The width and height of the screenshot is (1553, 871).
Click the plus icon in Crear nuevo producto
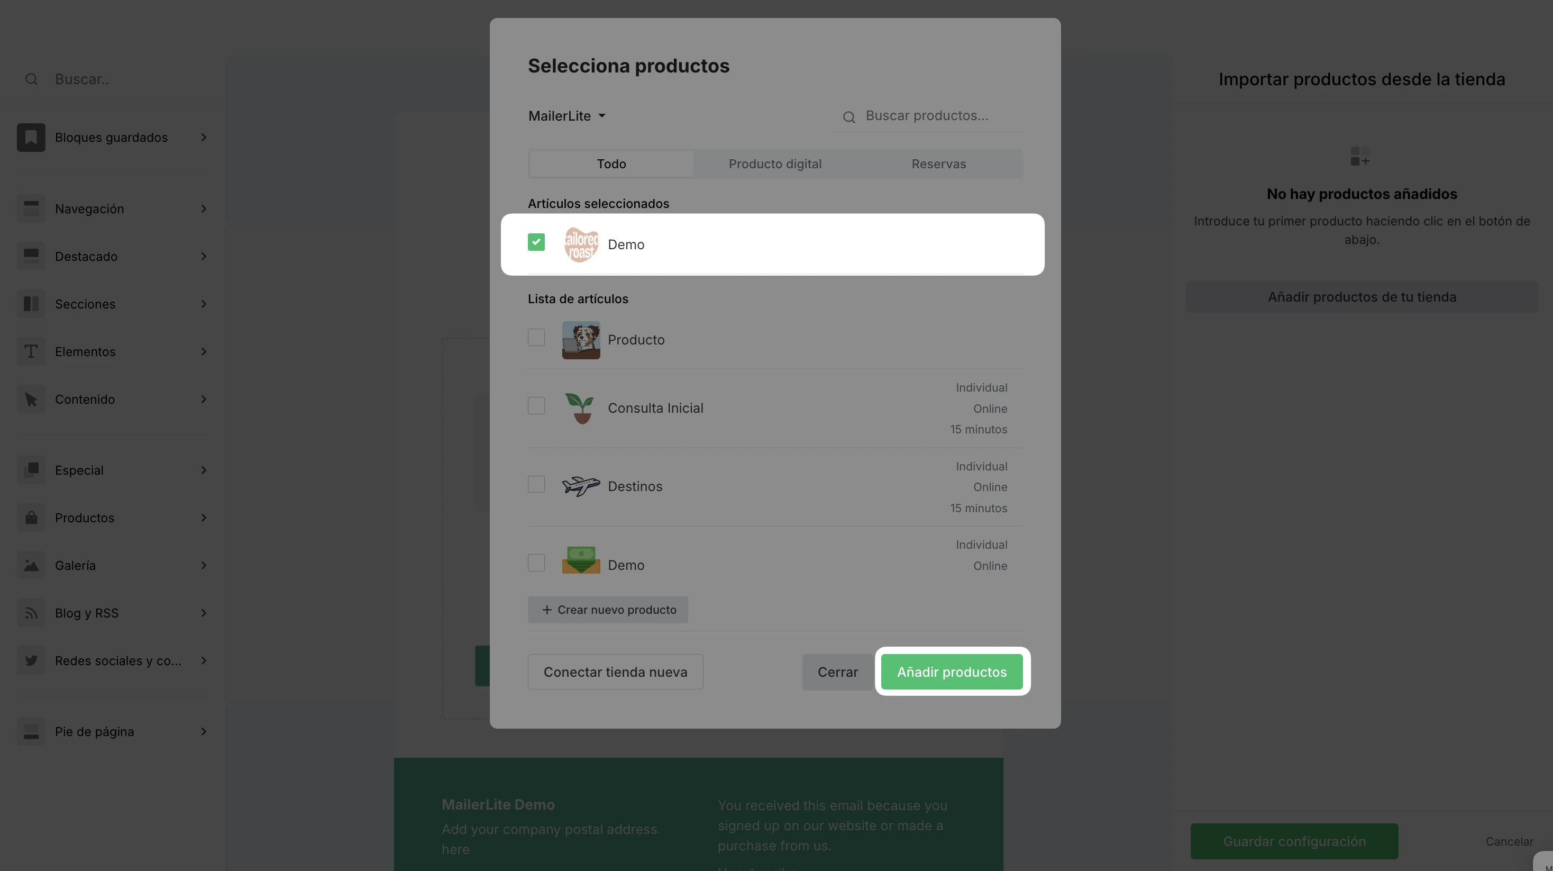click(x=547, y=610)
